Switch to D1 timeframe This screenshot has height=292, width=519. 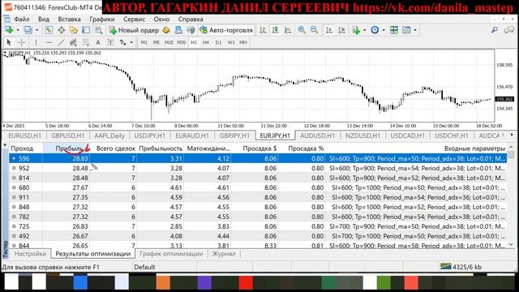218,42
